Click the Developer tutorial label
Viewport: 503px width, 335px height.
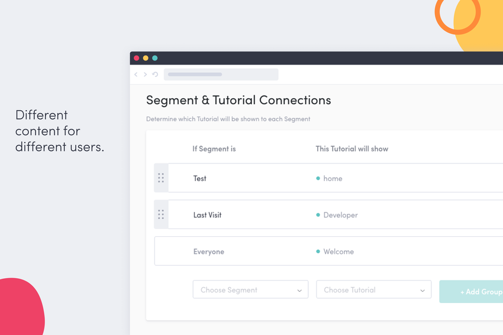340,215
